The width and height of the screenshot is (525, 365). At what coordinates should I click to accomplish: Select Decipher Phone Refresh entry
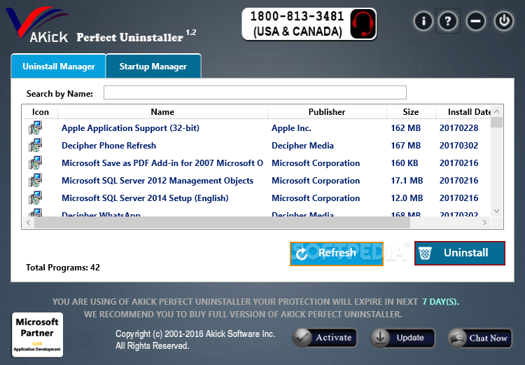[108, 146]
